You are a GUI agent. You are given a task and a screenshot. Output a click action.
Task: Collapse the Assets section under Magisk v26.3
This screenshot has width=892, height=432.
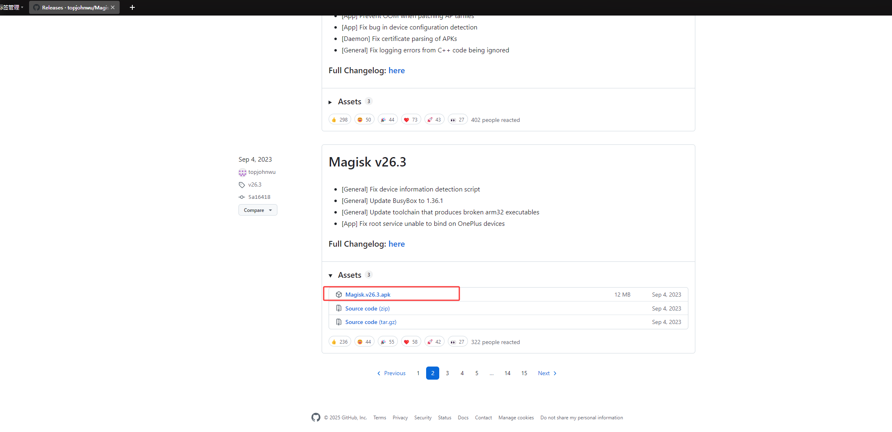click(345, 275)
